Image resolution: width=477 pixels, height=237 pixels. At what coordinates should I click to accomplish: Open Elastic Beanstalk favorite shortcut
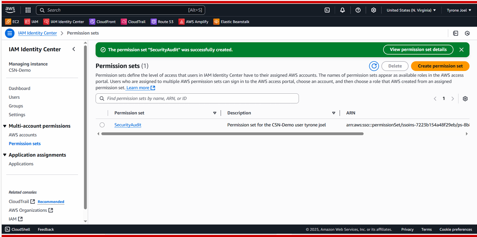(x=232, y=22)
